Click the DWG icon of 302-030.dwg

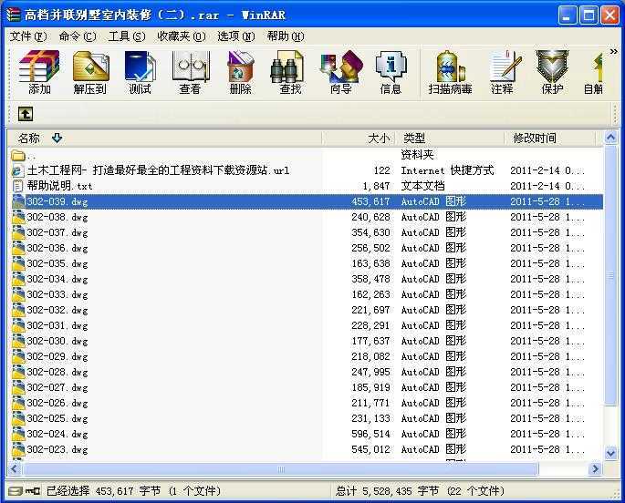pyautogui.click(x=18, y=341)
